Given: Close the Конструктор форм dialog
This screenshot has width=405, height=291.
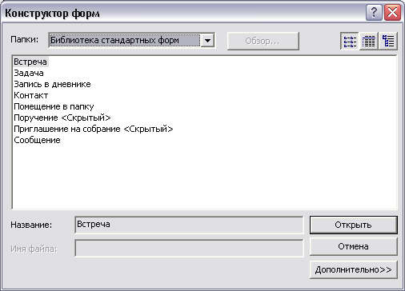Looking at the screenshot, I should point(392,13).
